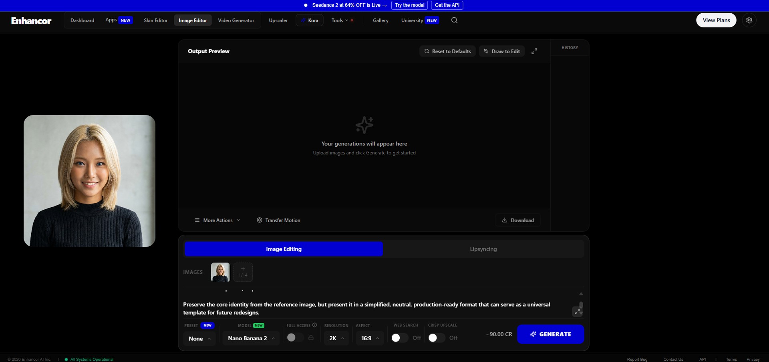Toggle the Full Access switch
Screen dimensions: 769x362
295,338
